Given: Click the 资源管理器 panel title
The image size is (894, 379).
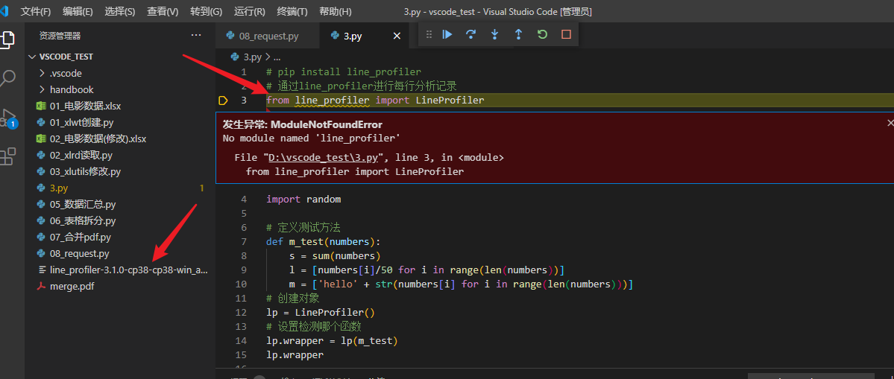Looking at the screenshot, I should (60, 36).
